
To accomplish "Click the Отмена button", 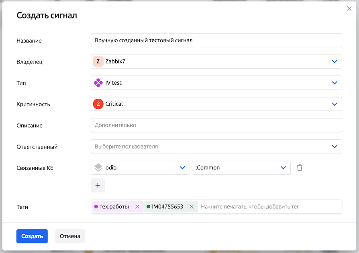I will tap(70, 236).
